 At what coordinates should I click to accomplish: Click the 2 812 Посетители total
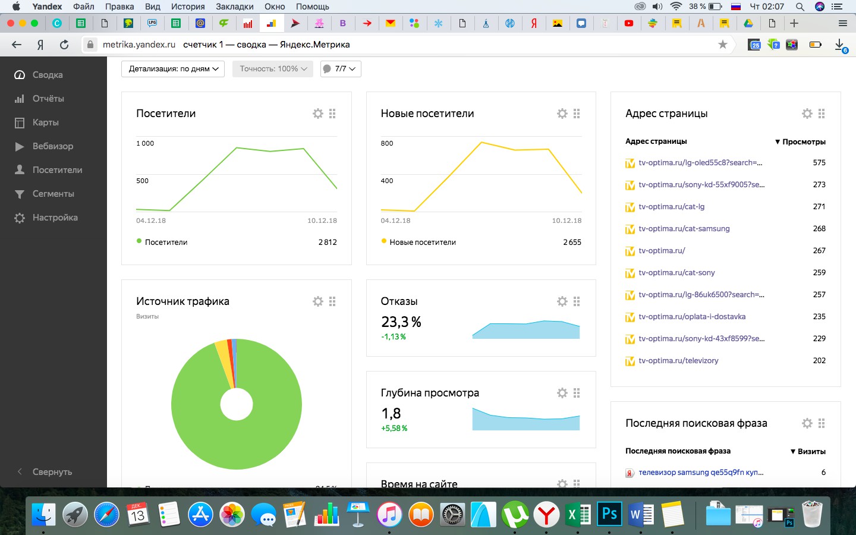point(328,242)
